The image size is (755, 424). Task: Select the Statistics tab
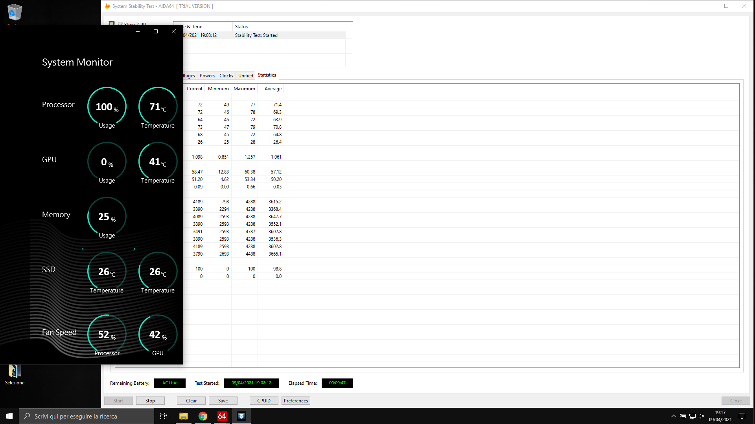[x=267, y=75]
